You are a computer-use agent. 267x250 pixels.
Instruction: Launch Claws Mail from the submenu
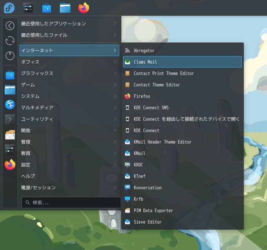[182, 62]
